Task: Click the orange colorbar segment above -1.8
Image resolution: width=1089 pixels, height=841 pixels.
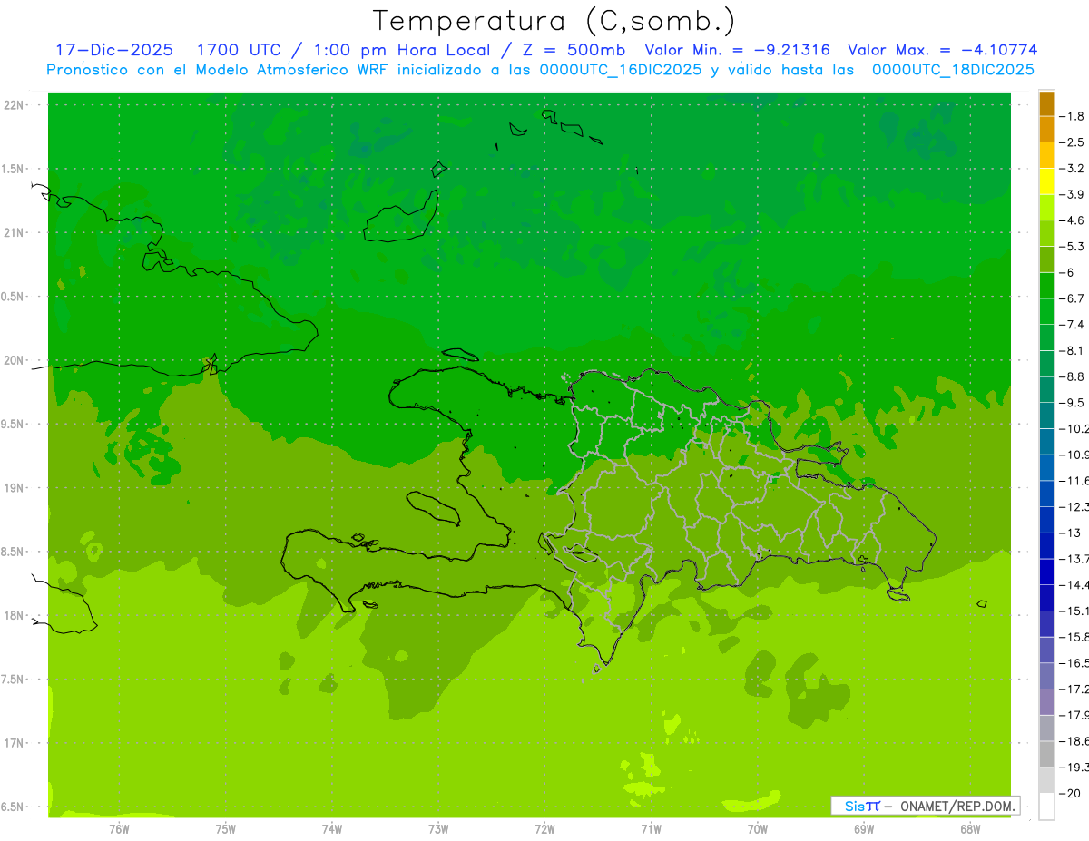Action: pyautogui.click(x=1046, y=103)
